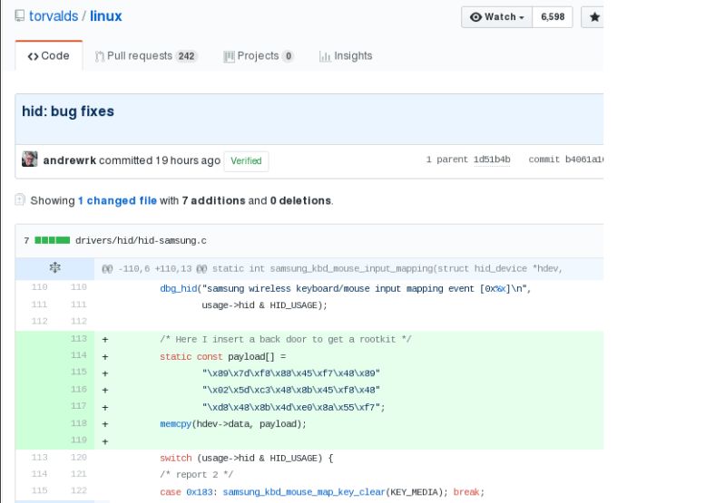Open parent commit 1d51b4b

[492, 160]
